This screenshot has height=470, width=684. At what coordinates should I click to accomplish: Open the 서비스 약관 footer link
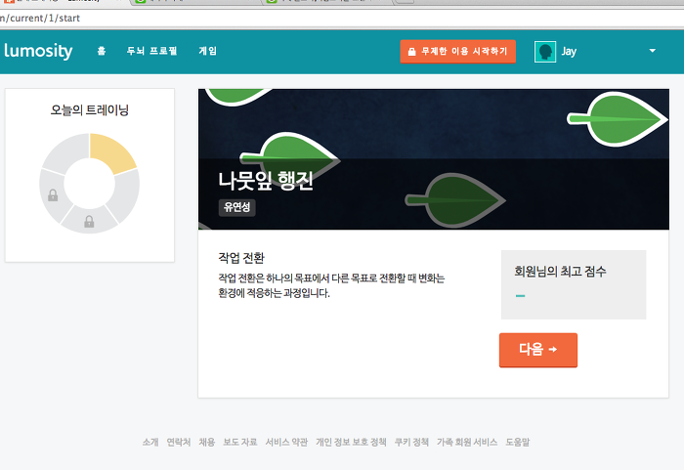click(286, 442)
